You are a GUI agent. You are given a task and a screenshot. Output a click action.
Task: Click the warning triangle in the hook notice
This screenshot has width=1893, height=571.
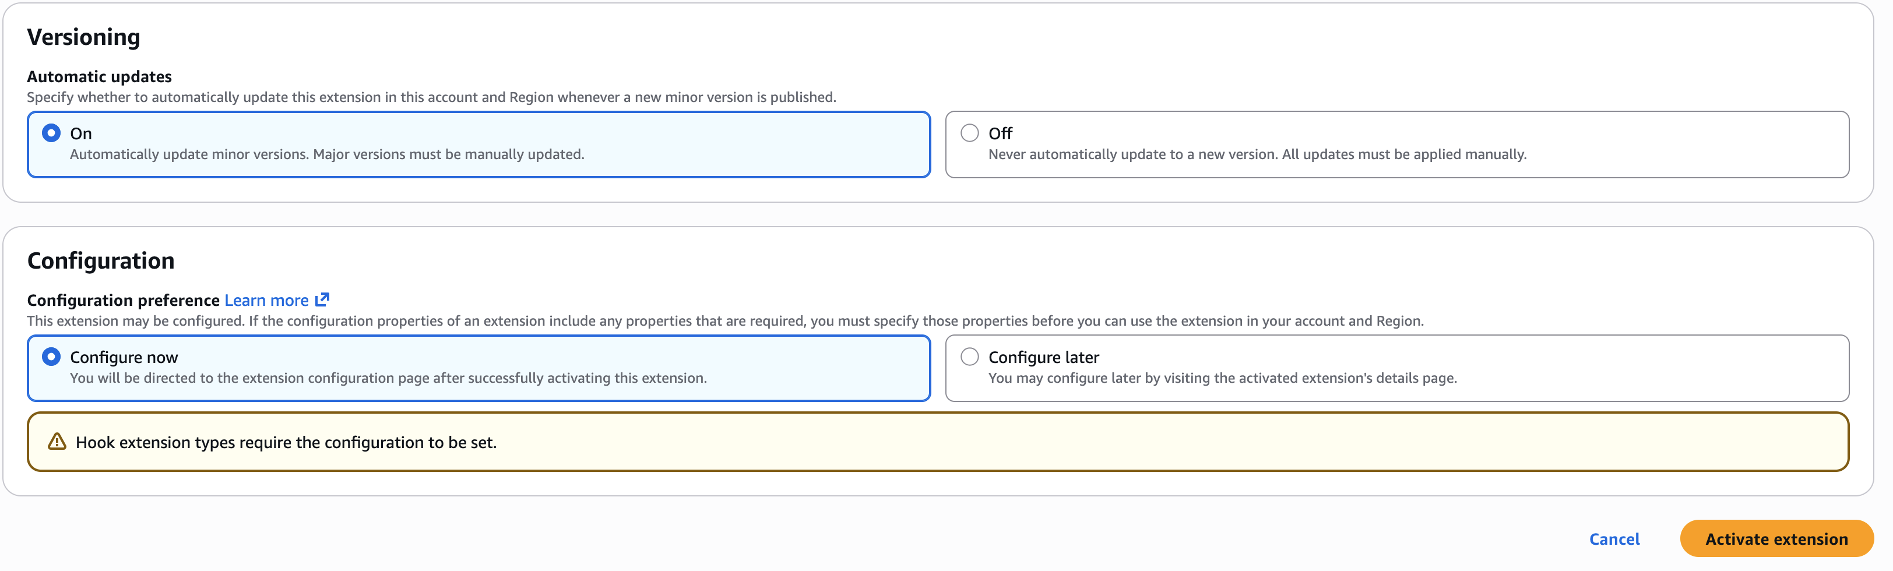pyautogui.click(x=56, y=442)
